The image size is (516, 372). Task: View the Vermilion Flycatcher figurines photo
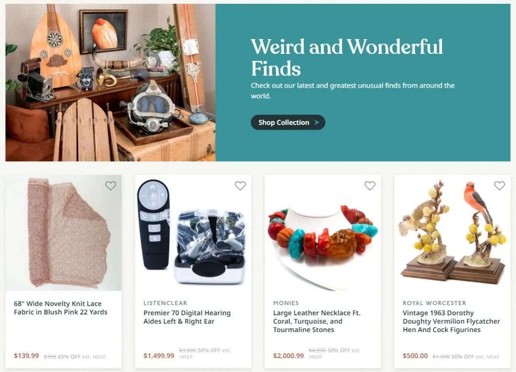[452, 233]
